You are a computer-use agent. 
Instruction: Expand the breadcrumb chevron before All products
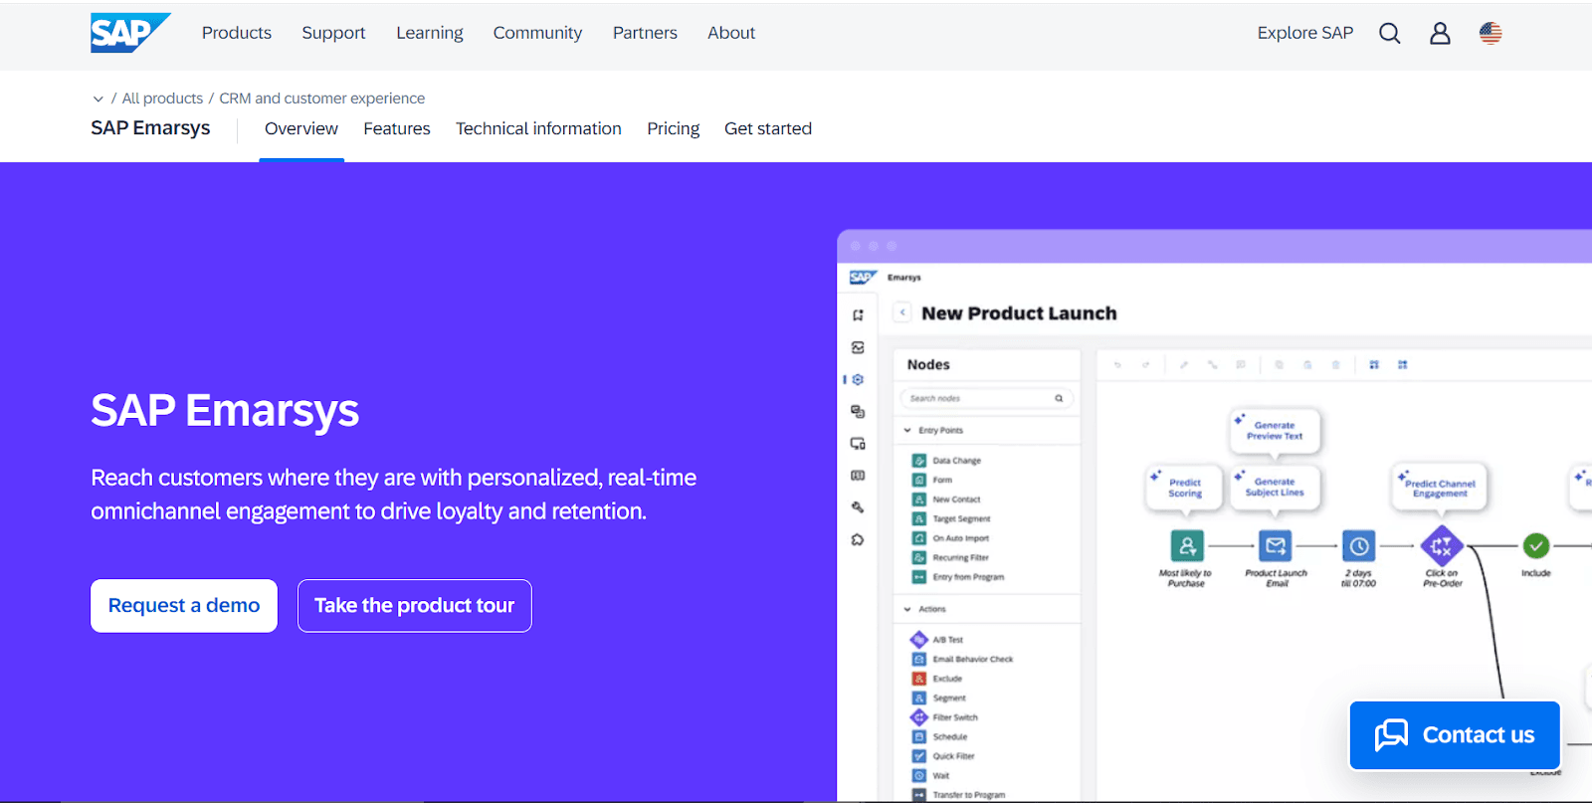pyautogui.click(x=98, y=99)
